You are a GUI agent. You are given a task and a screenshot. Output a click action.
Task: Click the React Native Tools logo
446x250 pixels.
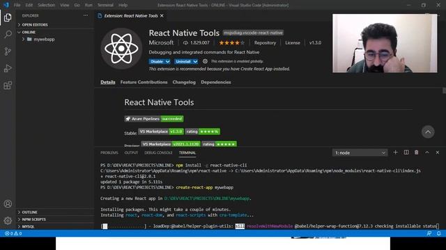(x=121, y=49)
